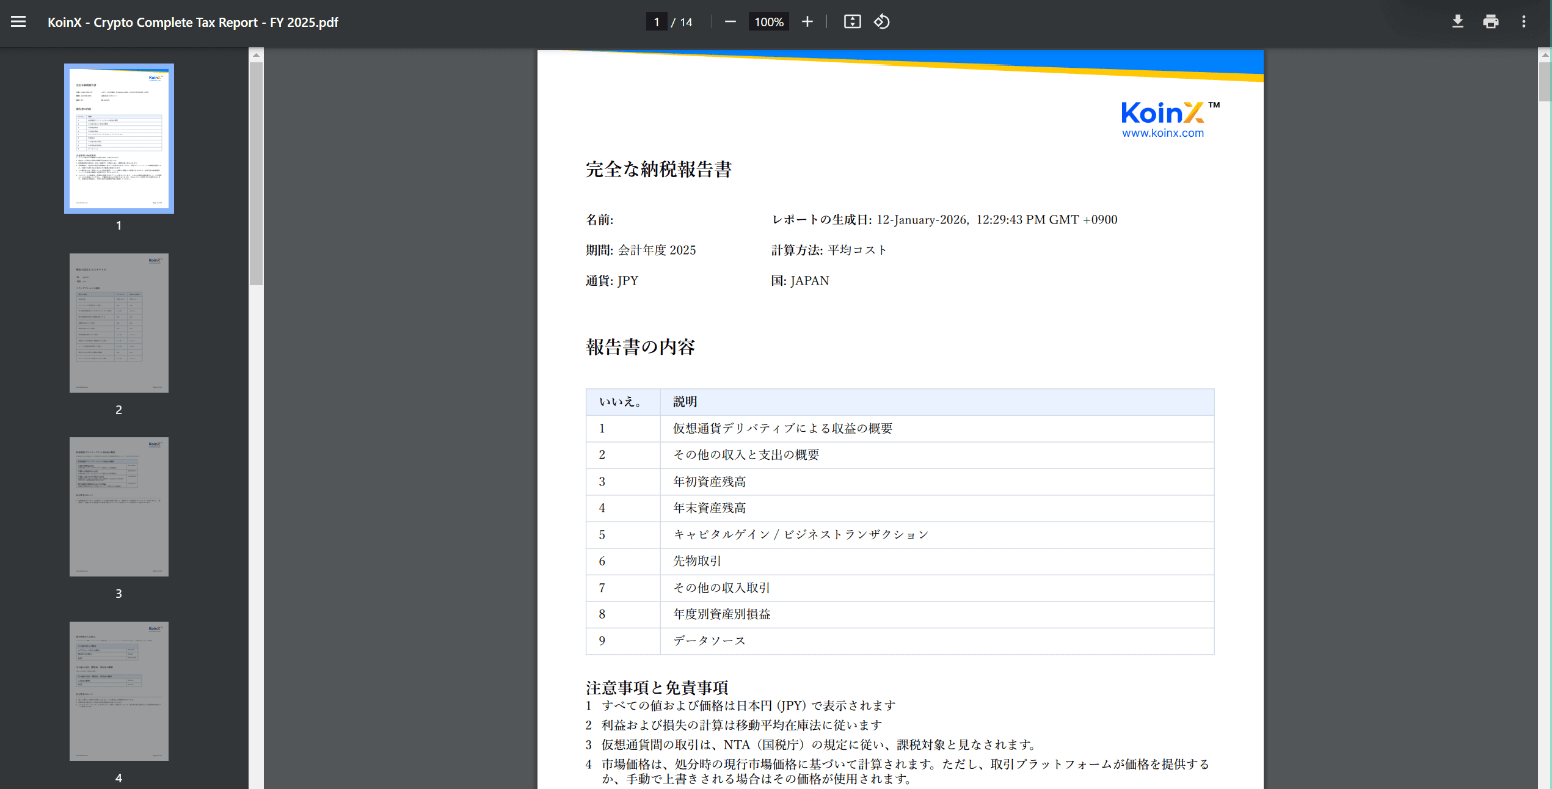The image size is (1552, 789).
Task: Click the page number input field
Action: (x=657, y=22)
